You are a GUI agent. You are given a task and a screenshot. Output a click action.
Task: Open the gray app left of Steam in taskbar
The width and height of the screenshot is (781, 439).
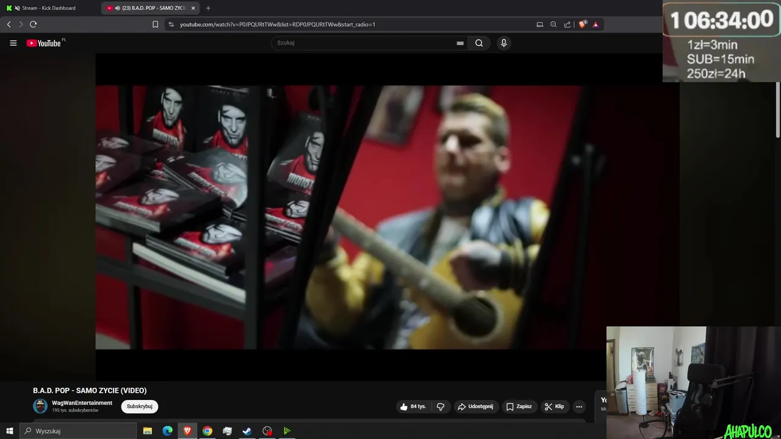tap(227, 431)
